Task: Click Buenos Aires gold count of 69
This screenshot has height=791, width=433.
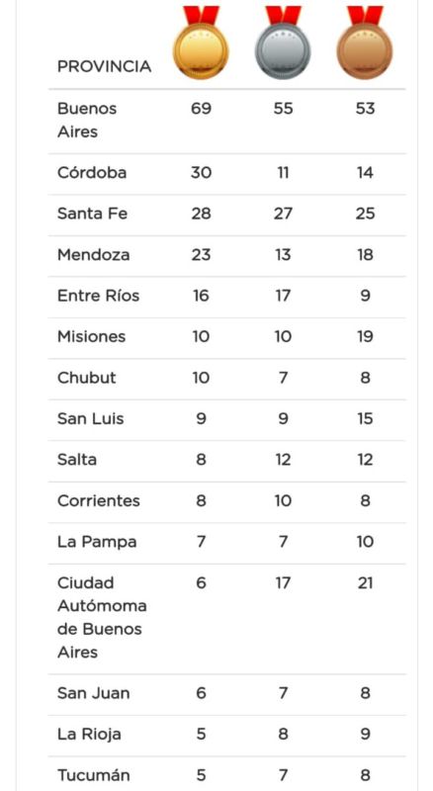Action: click(x=201, y=109)
